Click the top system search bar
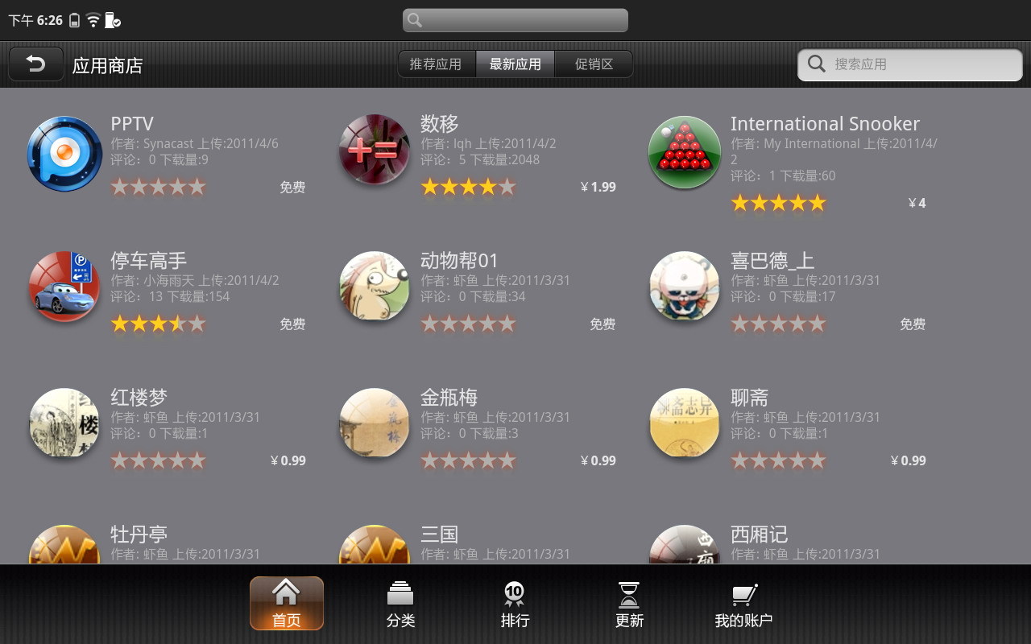This screenshot has height=644, width=1031. pos(515,20)
